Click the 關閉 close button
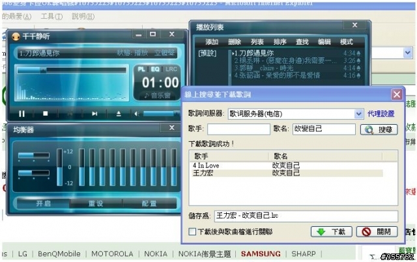 click(377, 231)
